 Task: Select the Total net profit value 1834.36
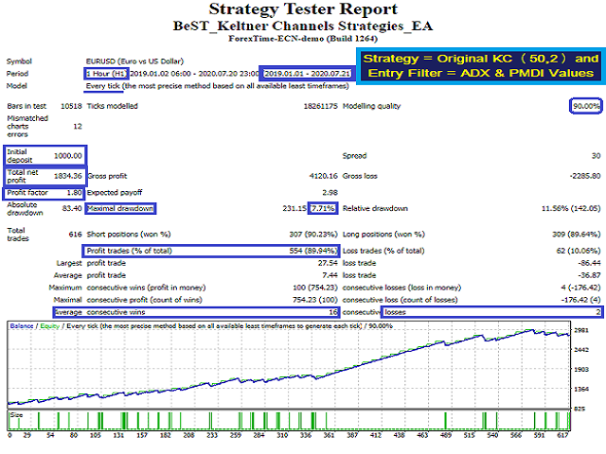click(x=68, y=176)
